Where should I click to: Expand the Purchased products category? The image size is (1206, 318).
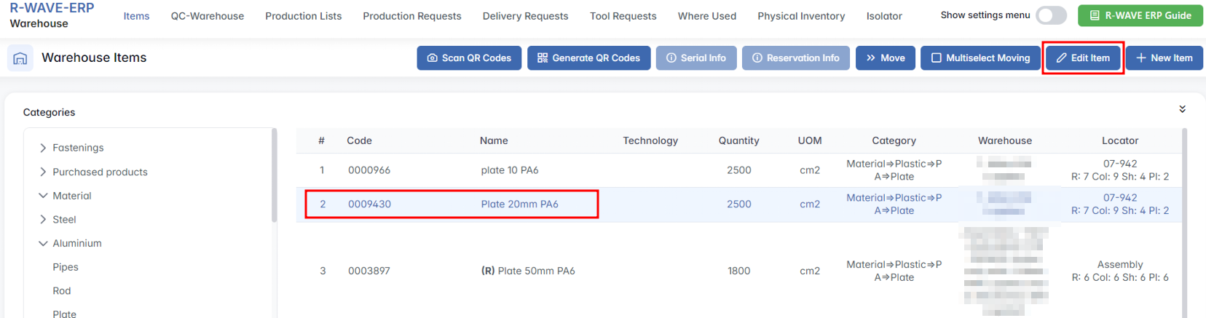(43, 172)
